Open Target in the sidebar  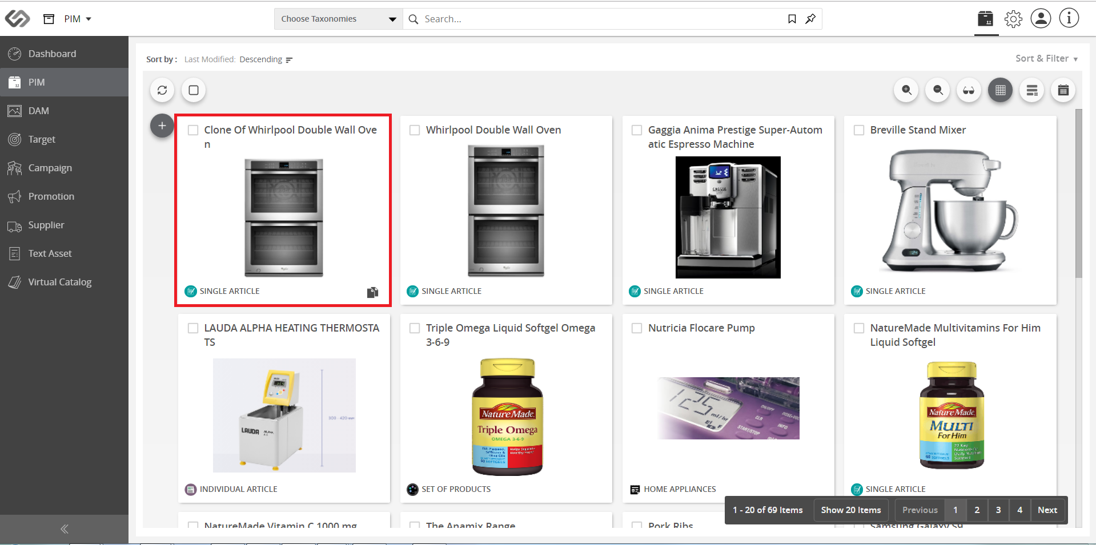click(x=64, y=139)
